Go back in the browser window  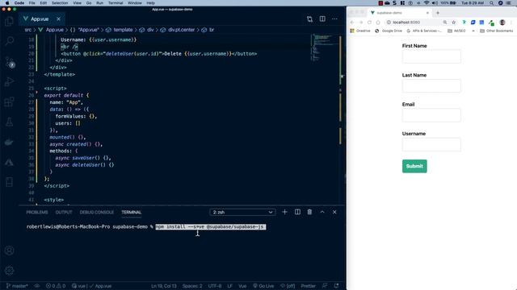click(352, 23)
